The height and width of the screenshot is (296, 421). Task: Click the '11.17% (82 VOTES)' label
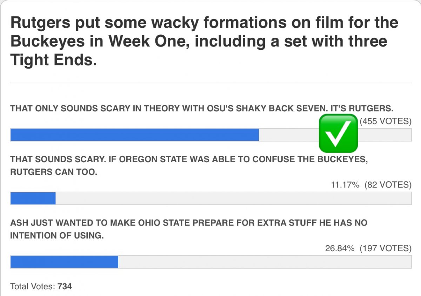pyautogui.click(x=371, y=185)
